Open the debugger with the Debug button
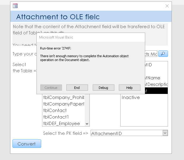Viewport: 184px width, 160px height. coord(103,88)
